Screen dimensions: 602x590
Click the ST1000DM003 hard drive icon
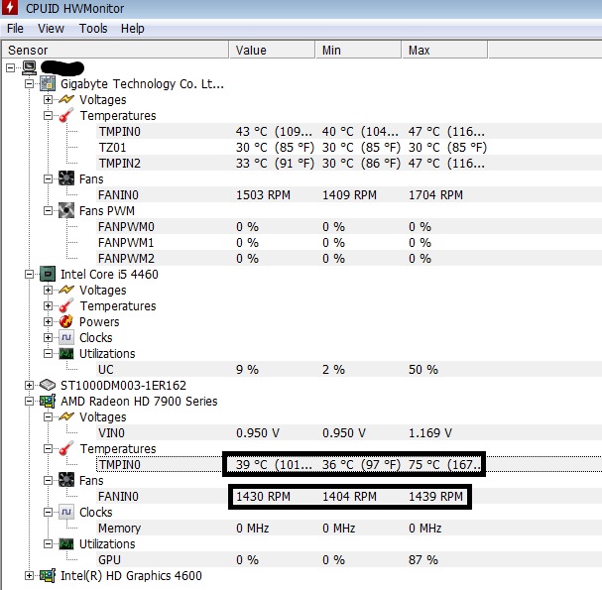click(x=47, y=386)
